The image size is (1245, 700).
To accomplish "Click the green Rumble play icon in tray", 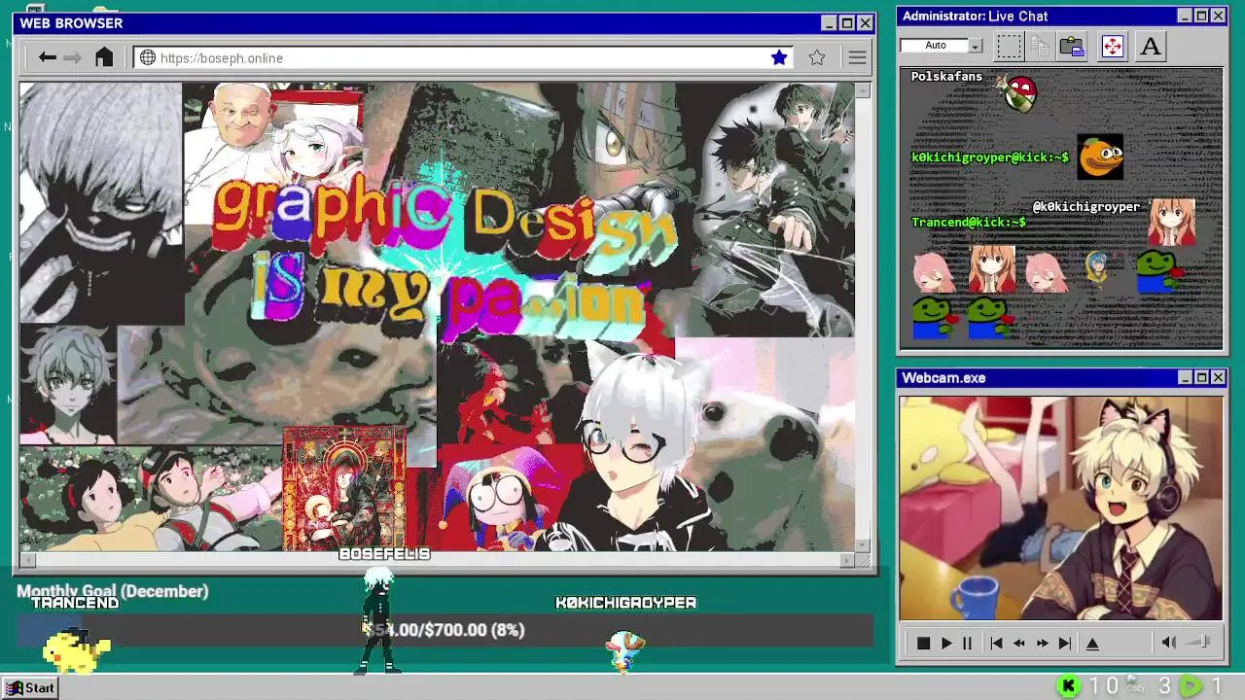I will pyautogui.click(x=1191, y=686).
